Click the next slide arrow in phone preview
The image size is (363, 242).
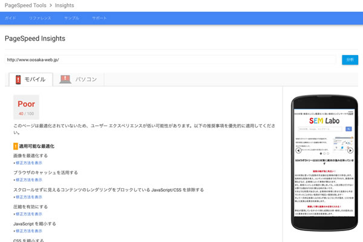[x=350, y=151]
